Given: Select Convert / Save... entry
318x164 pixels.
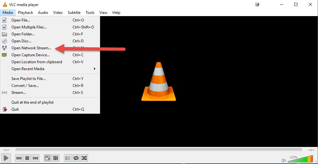Looking at the screenshot, I should tap(50, 86).
